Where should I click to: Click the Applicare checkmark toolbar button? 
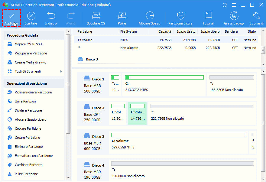(11, 18)
